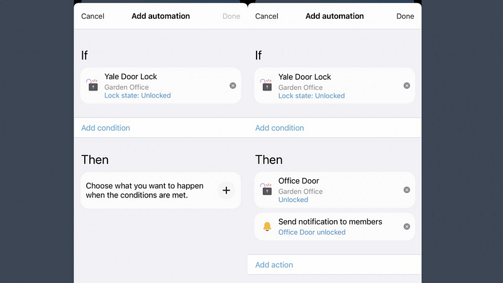Edit the Office Door unlocked notification text
The image size is (503, 283).
(x=312, y=232)
